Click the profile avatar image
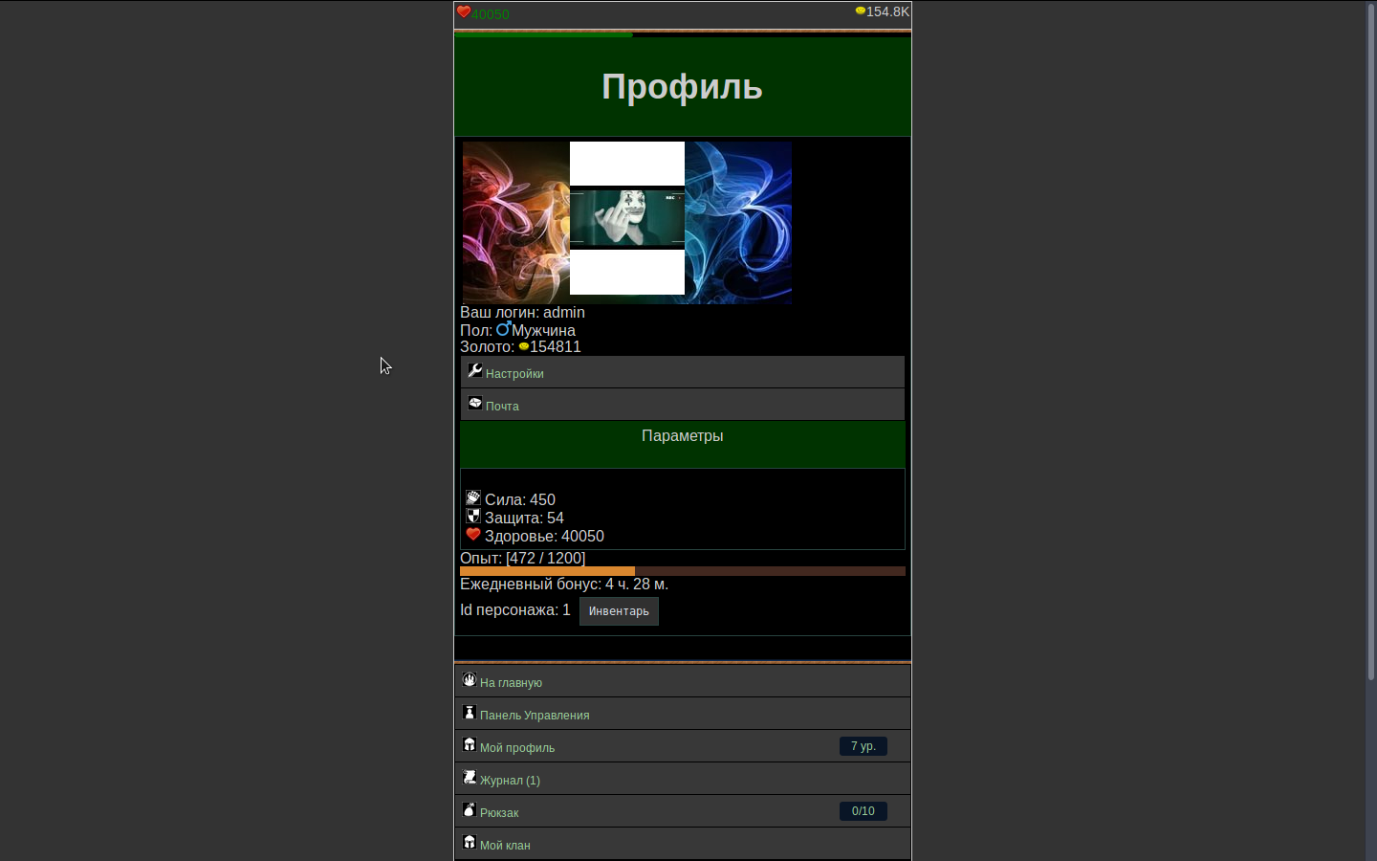1377x861 pixels. (627, 223)
